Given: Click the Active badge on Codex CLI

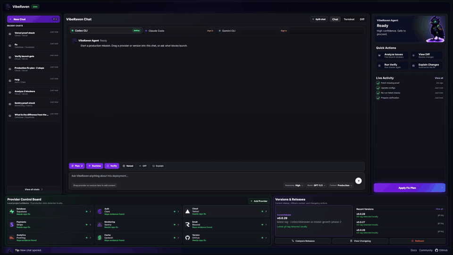Looking at the screenshot, I should (136, 31).
